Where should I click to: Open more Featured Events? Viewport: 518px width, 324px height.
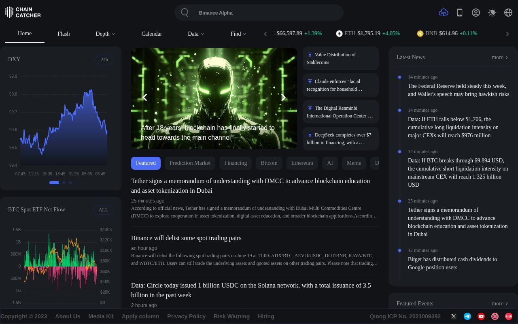click(500, 304)
